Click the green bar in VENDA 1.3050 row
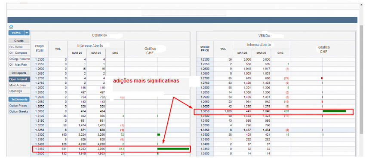This screenshot has height=162, width=366. [334, 111]
